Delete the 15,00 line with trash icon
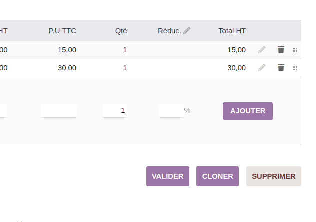Image resolution: width=316 pixels, height=222 pixels. pyautogui.click(x=281, y=50)
